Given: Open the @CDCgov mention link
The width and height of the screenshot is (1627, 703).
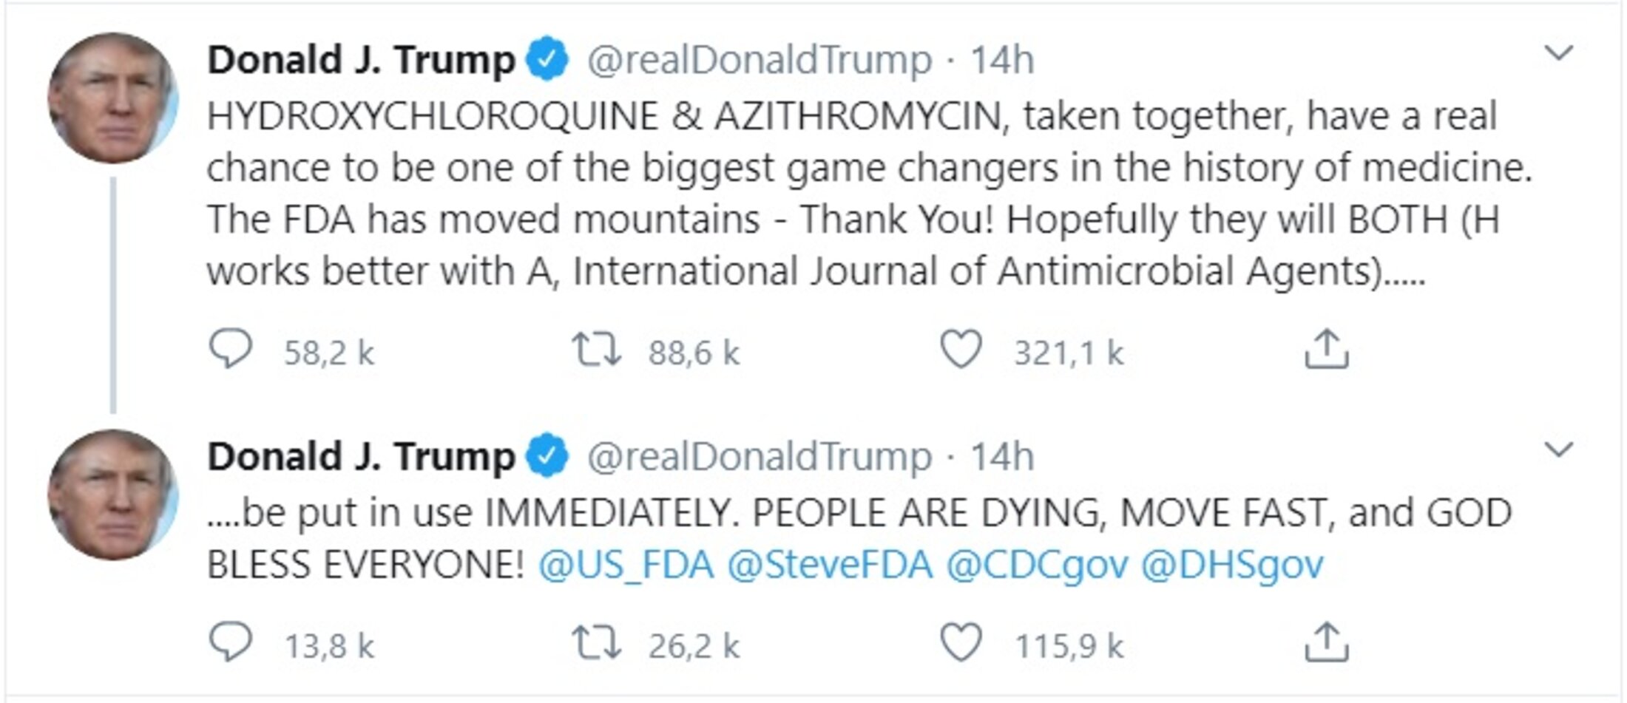Looking at the screenshot, I should 1038,566.
